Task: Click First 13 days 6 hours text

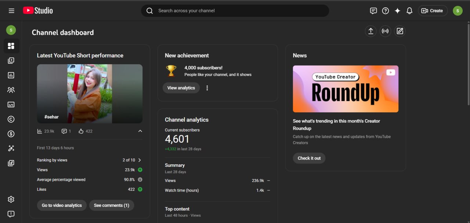Action: (x=55, y=148)
